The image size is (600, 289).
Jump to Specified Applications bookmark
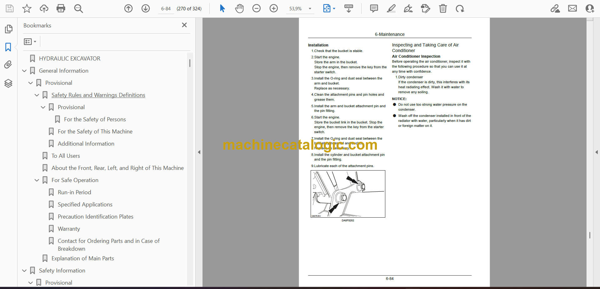tap(85, 205)
